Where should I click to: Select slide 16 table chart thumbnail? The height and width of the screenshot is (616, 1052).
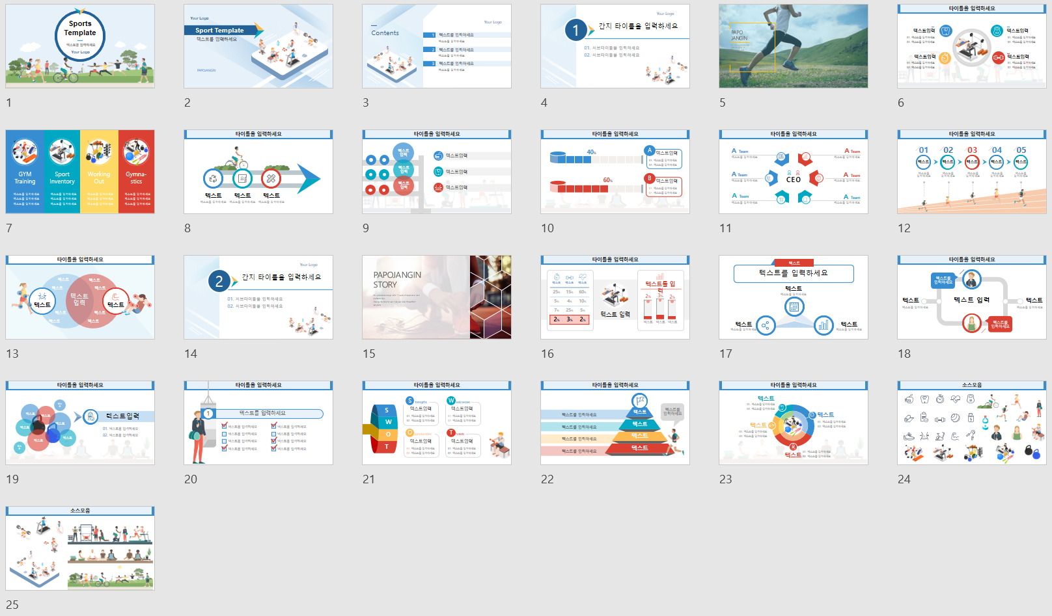click(x=615, y=297)
